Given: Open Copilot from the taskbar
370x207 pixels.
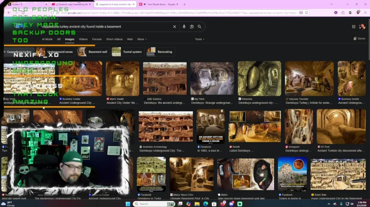Looking at the screenshot, I should click(188, 204).
